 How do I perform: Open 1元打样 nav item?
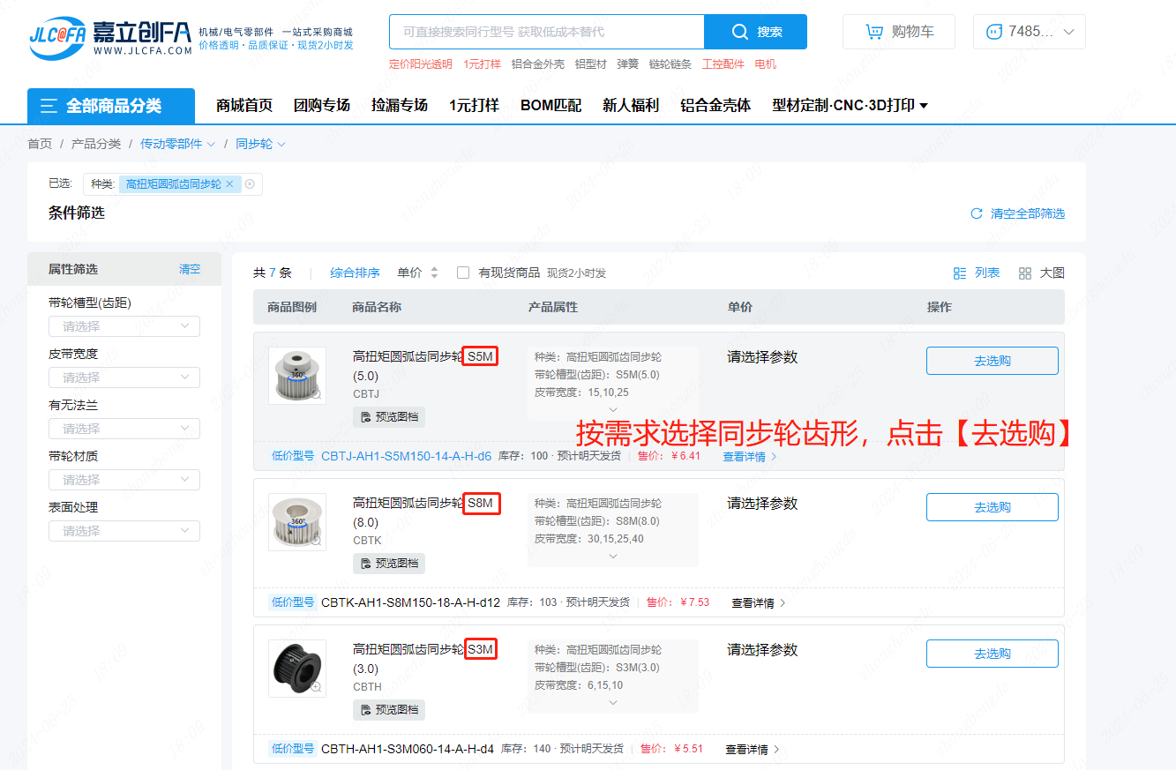tap(474, 106)
